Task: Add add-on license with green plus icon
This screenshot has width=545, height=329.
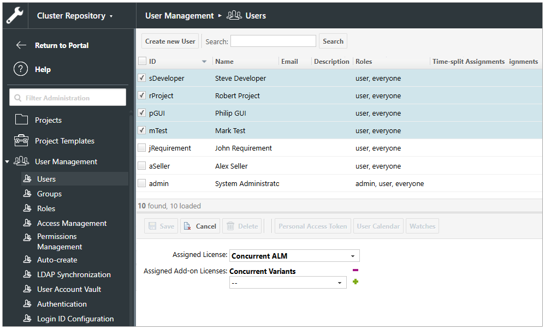Action: click(355, 282)
